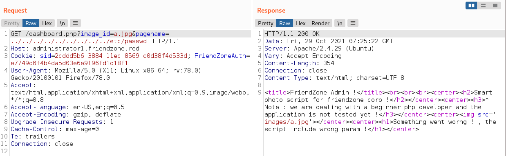This screenshot has width=506, height=156.
Task: Select top-bottom stacked layout icon
Action: click(483, 5)
